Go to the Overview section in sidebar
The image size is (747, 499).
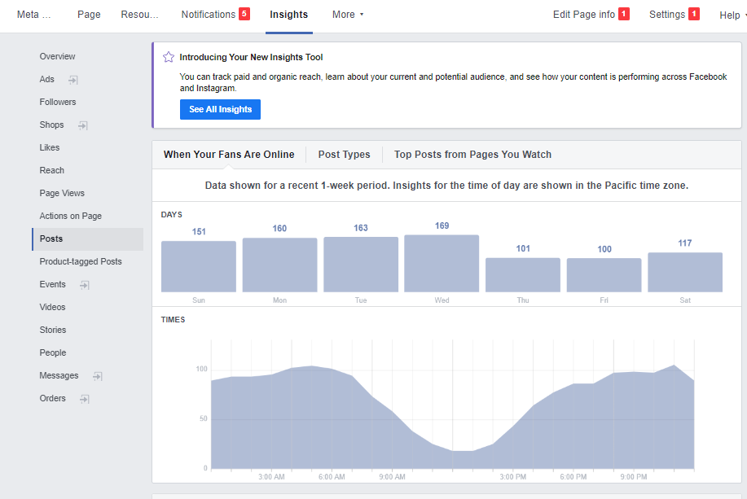(x=57, y=56)
